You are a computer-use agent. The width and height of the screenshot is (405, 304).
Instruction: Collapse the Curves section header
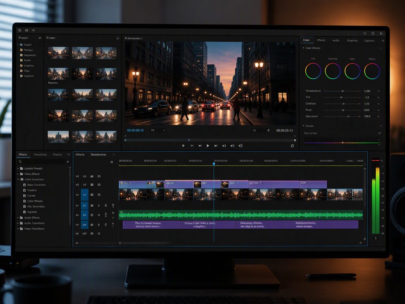point(303,126)
